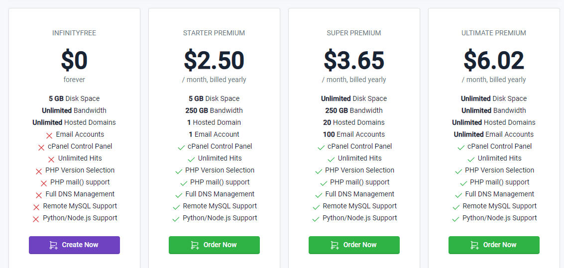Click red X beside Full DNS Management in InfinityFree

pyautogui.click(x=39, y=195)
